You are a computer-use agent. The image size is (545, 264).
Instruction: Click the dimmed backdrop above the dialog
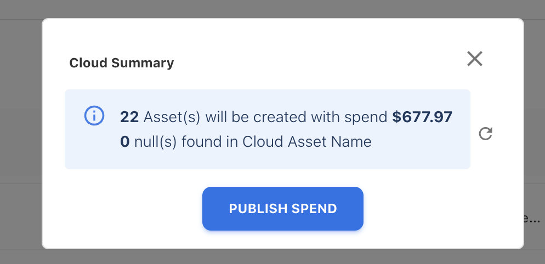tap(274, 9)
